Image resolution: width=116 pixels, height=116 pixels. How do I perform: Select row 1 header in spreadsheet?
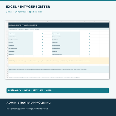[7, 24]
